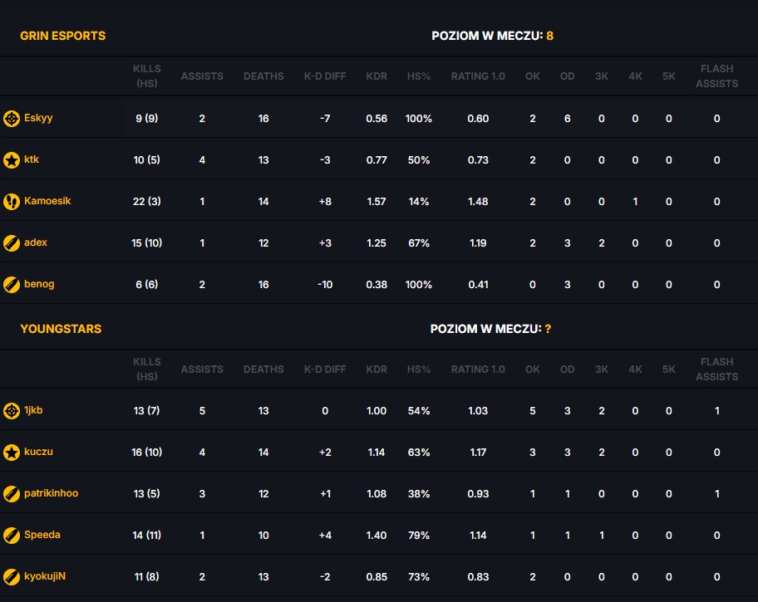This screenshot has width=758, height=602.
Task: Click the rifle icon beside Speeda
Action: 11,536
